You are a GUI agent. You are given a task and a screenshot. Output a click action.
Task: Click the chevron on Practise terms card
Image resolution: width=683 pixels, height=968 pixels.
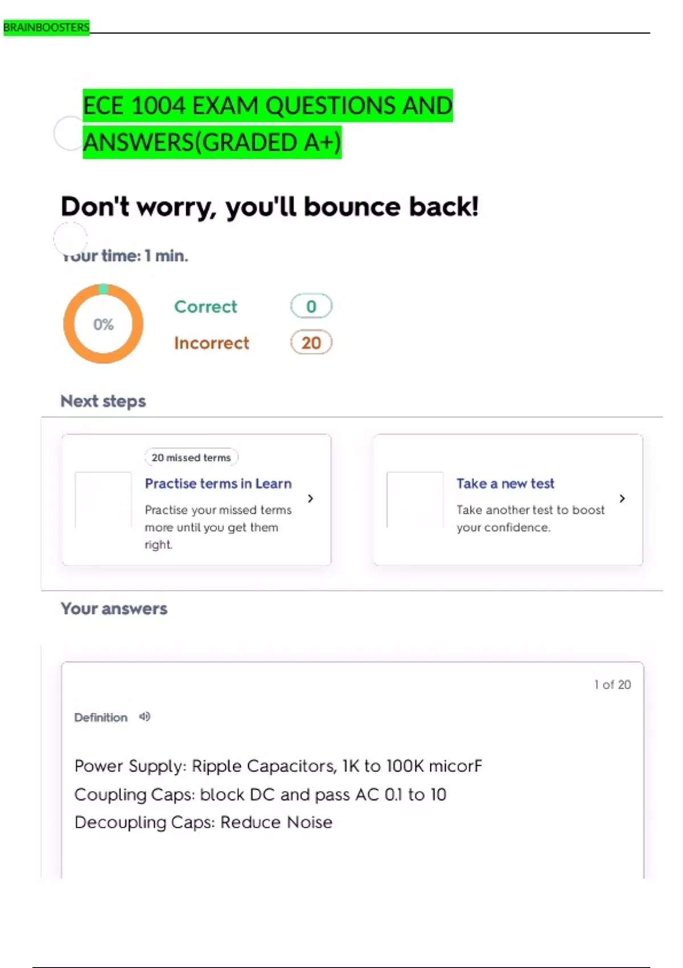click(x=310, y=499)
